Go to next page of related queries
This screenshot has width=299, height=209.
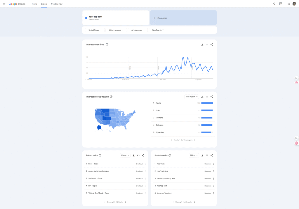[195, 202]
